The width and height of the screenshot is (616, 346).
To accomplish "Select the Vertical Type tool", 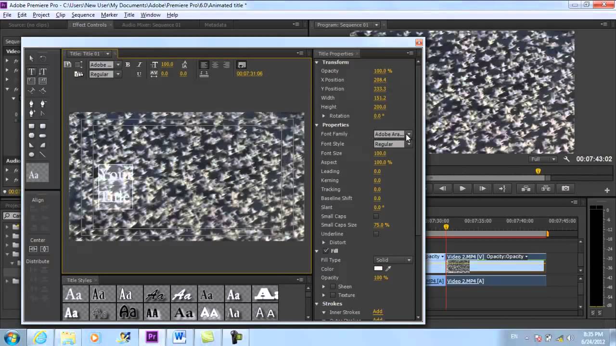I will (x=43, y=71).
